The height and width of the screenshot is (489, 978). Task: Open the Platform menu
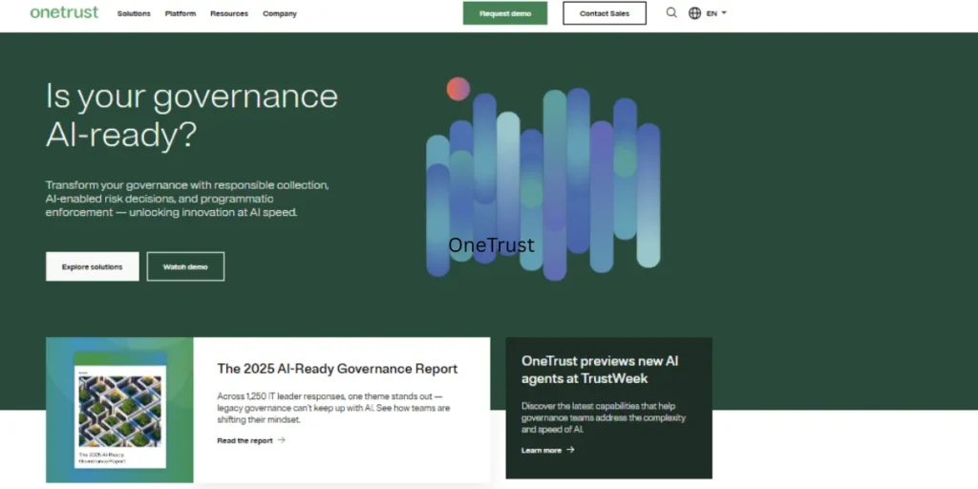pyautogui.click(x=181, y=13)
